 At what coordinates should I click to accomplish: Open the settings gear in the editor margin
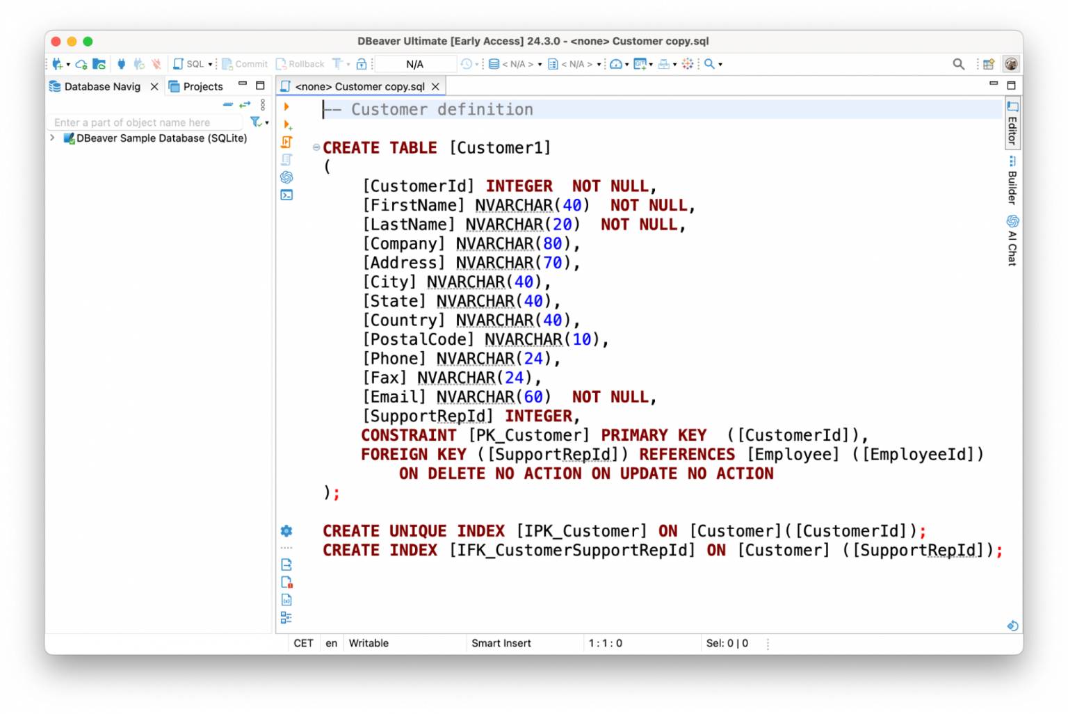[287, 530]
